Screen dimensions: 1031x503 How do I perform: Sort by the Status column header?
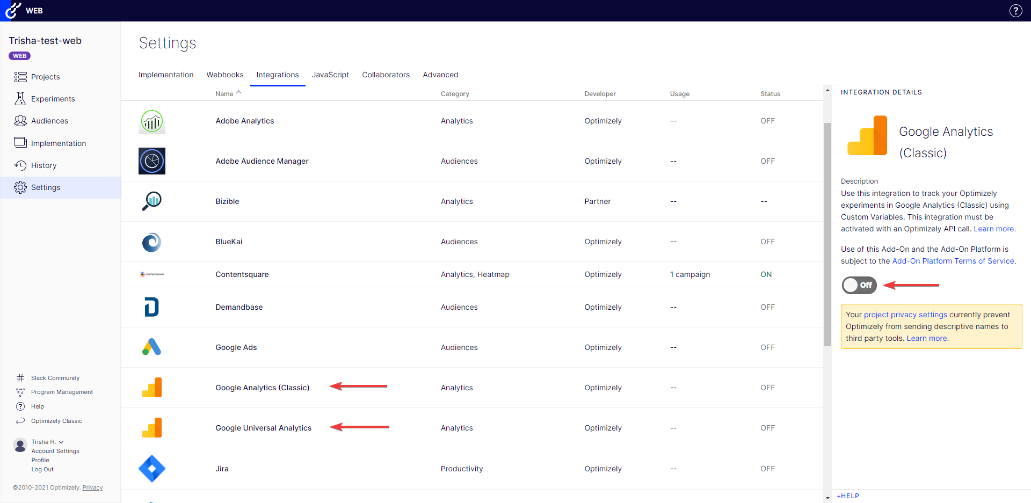point(770,94)
